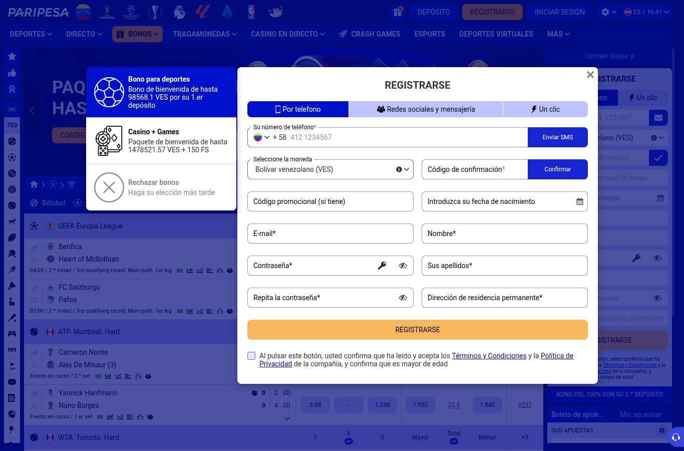Screen dimensions: 684x451
Task: Click the Favorites star in left sidebar
Action: (x=12, y=57)
